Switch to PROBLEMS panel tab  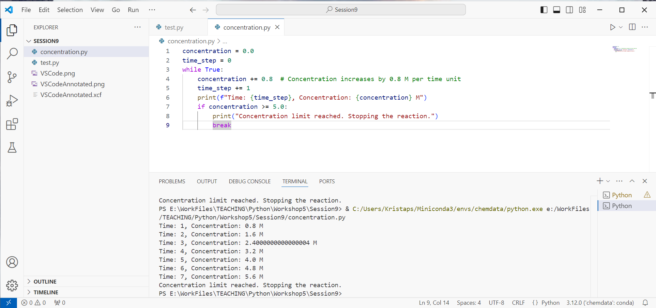[x=172, y=181]
